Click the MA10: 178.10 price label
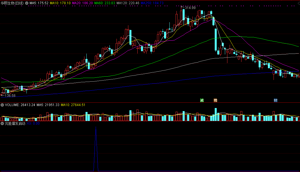The width and height of the screenshot is (300, 172). click(x=60, y=3)
